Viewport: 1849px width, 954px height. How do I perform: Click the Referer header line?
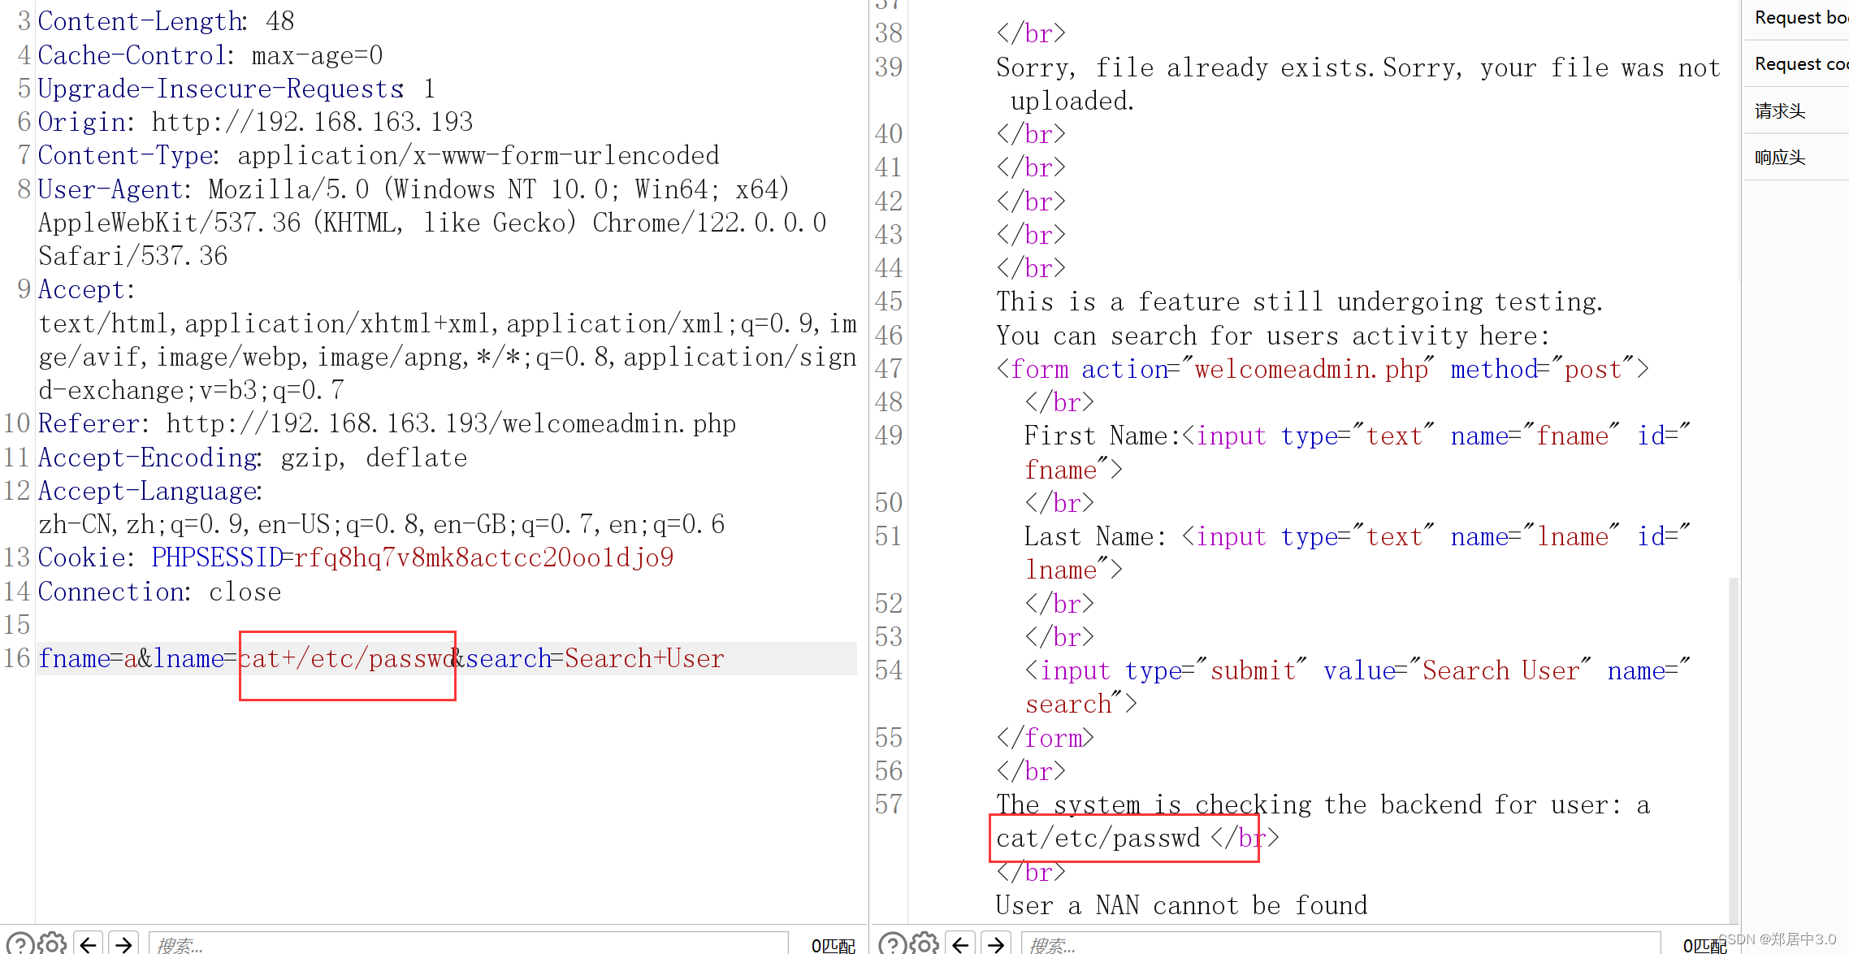click(x=387, y=423)
